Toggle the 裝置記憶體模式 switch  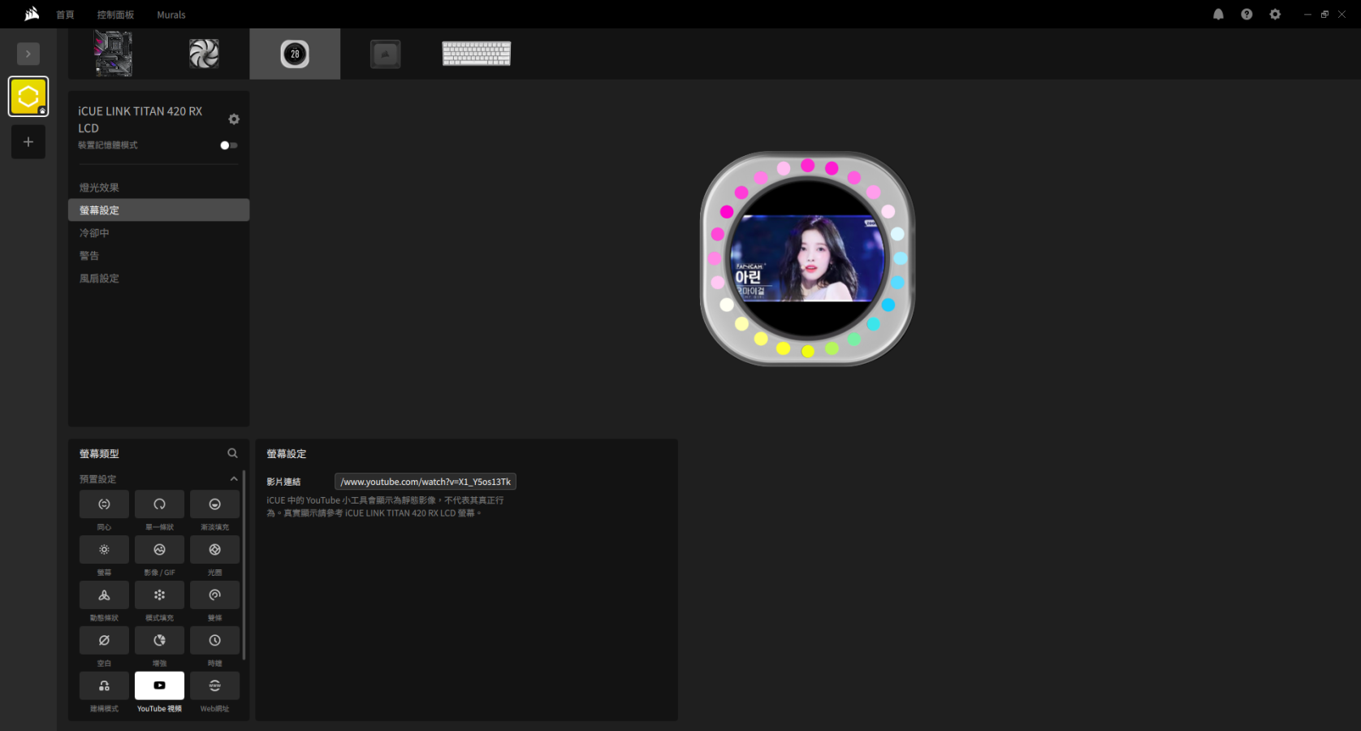(228, 145)
